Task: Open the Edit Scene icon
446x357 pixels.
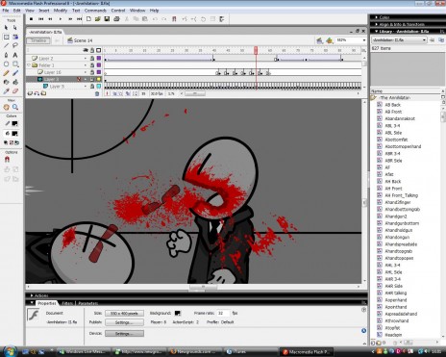Action: pos(319,40)
